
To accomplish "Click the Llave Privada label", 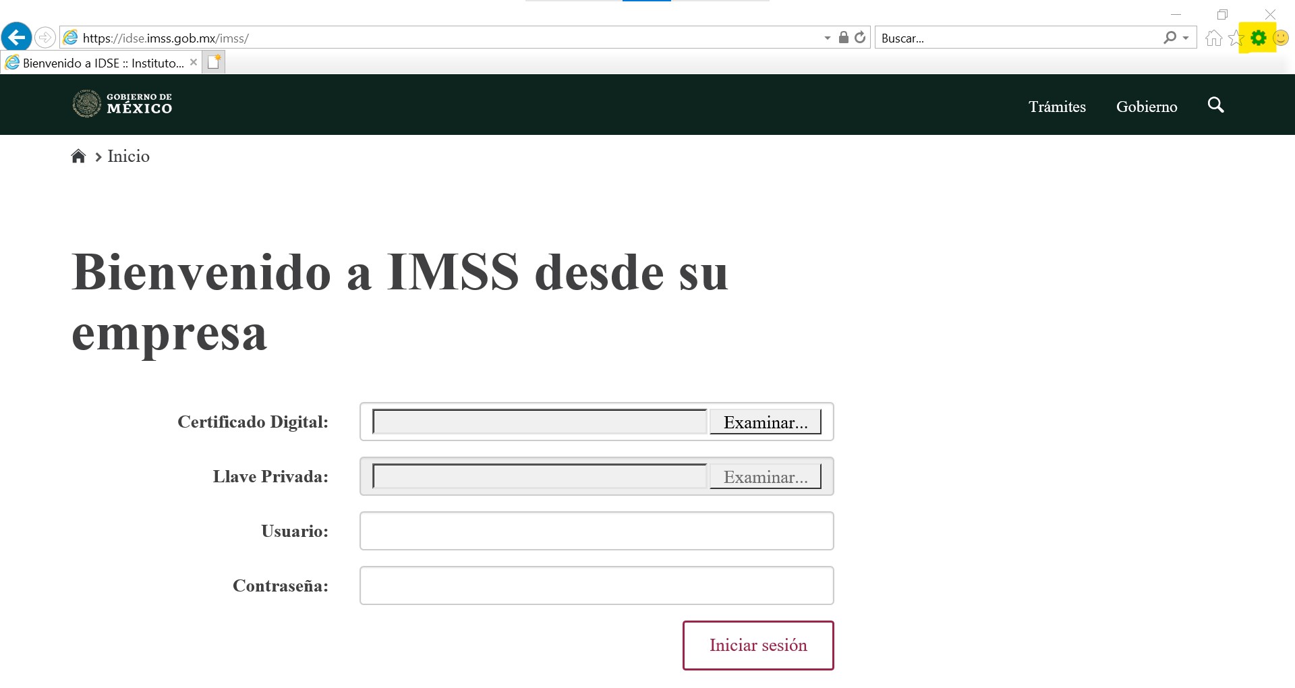I will coord(270,476).
